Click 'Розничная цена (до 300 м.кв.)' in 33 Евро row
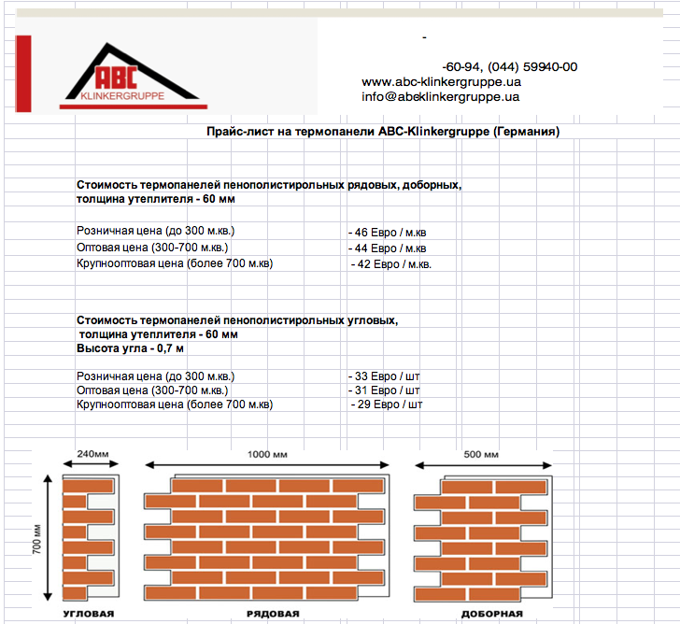The width and height of the screenshot is (680, 624). tap(156, 376)
